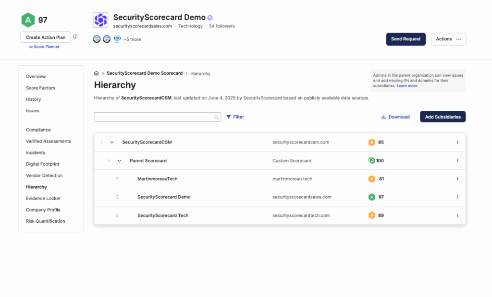Open Compliance in the sidebar
492x297 pixels.
click(x=38, y=130)
